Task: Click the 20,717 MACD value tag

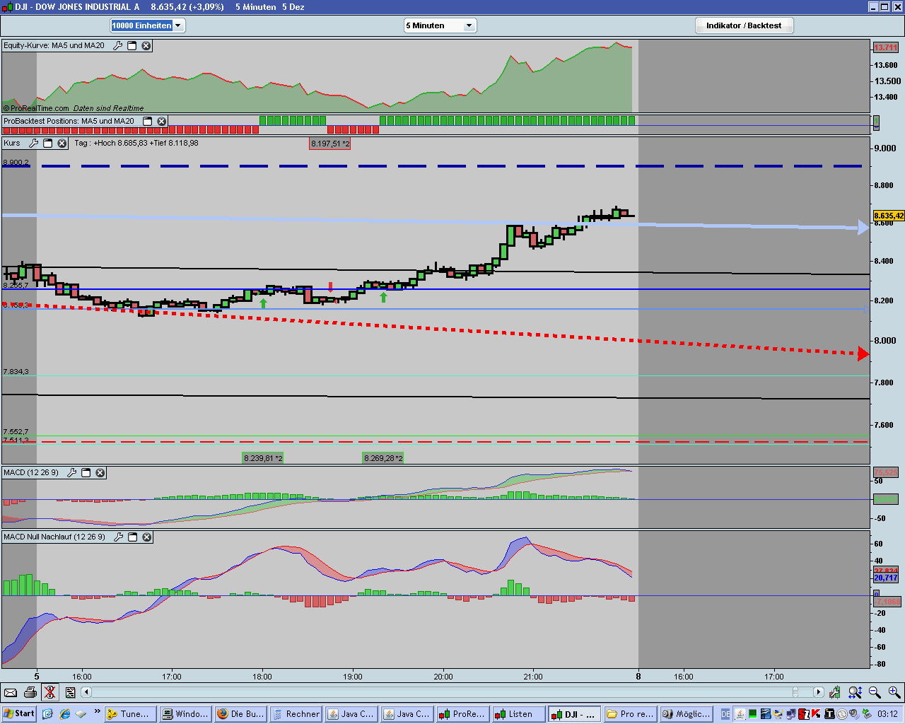Action: click(x=886, y=578)
